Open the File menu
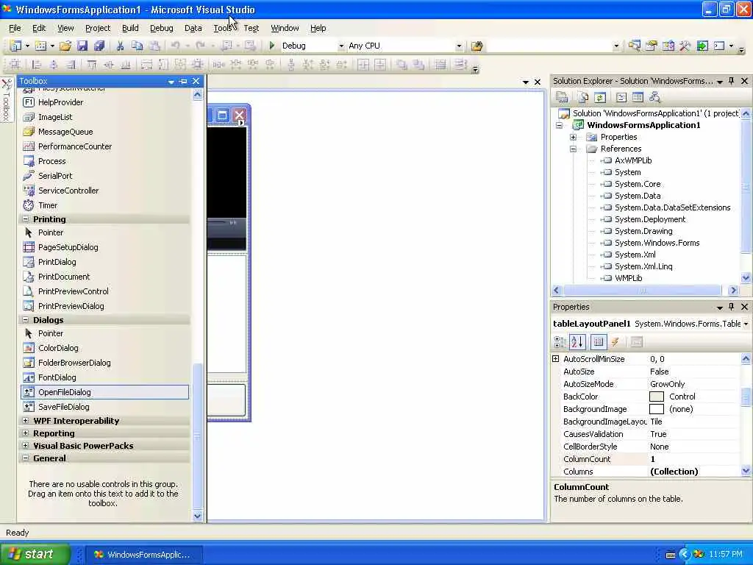 (x=15, y=29)
